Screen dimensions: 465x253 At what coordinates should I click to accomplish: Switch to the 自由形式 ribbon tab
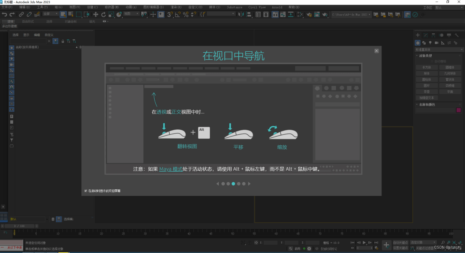(28, 22)
